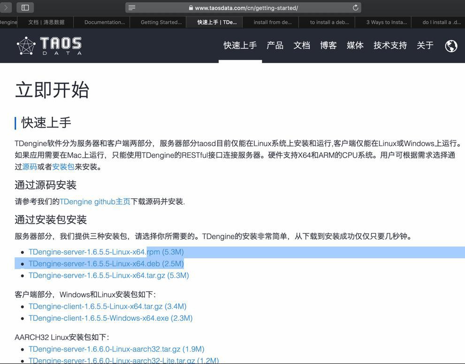The height and width of the screenshot is (364, 465).
Task: Click the 通过源码安装 section heading
Action: pos(46,185)
